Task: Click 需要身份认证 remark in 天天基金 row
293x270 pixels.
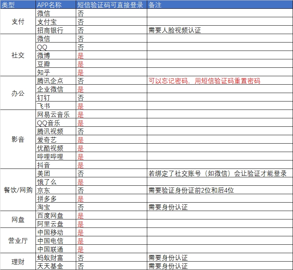Action: (x=220, y=266)
